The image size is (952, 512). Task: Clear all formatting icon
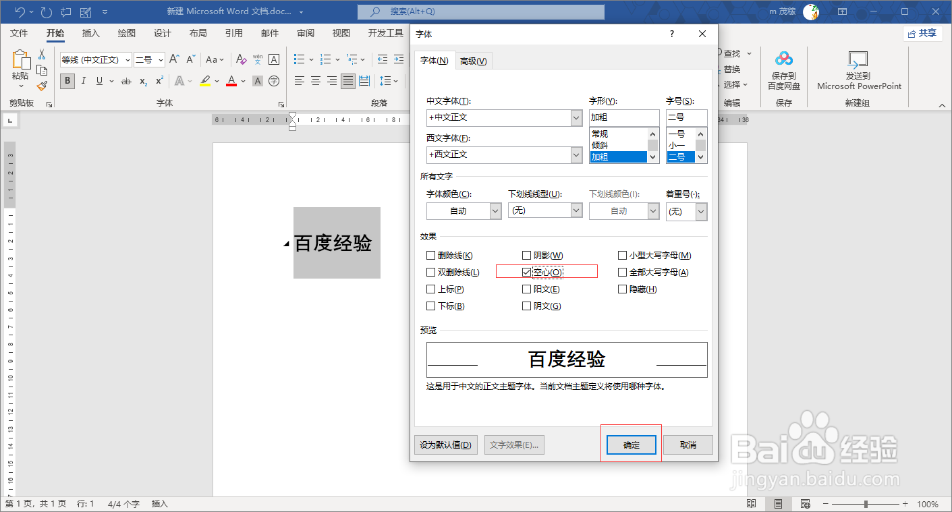tap(242, 59)
